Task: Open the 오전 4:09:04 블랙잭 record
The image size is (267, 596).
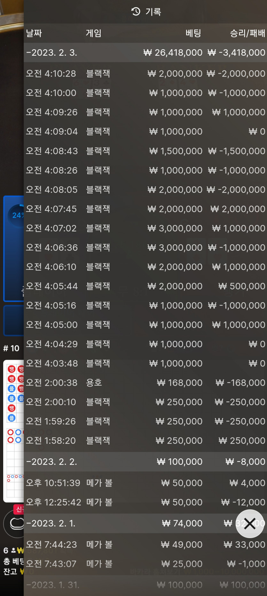Action: click(145, 132)
